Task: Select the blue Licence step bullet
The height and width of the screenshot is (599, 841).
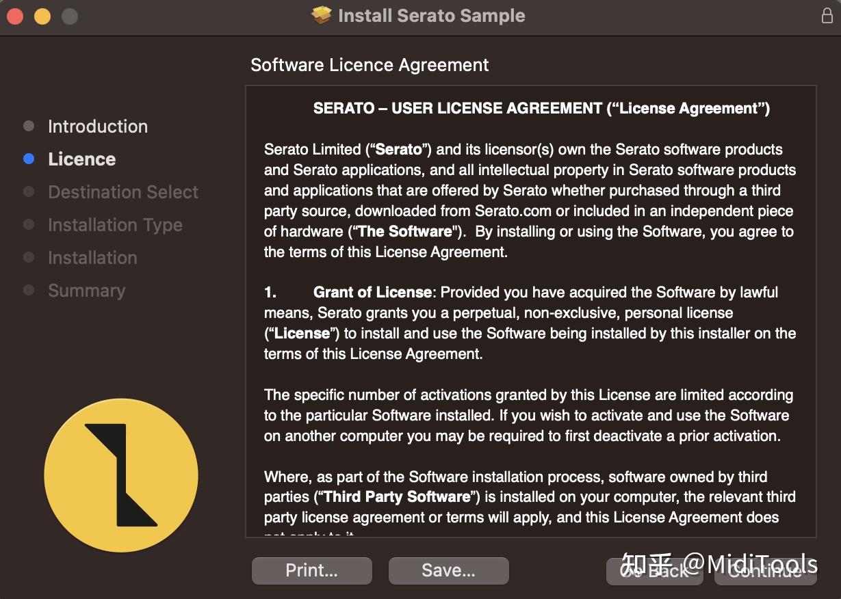Action: click(x=28, y=159)
